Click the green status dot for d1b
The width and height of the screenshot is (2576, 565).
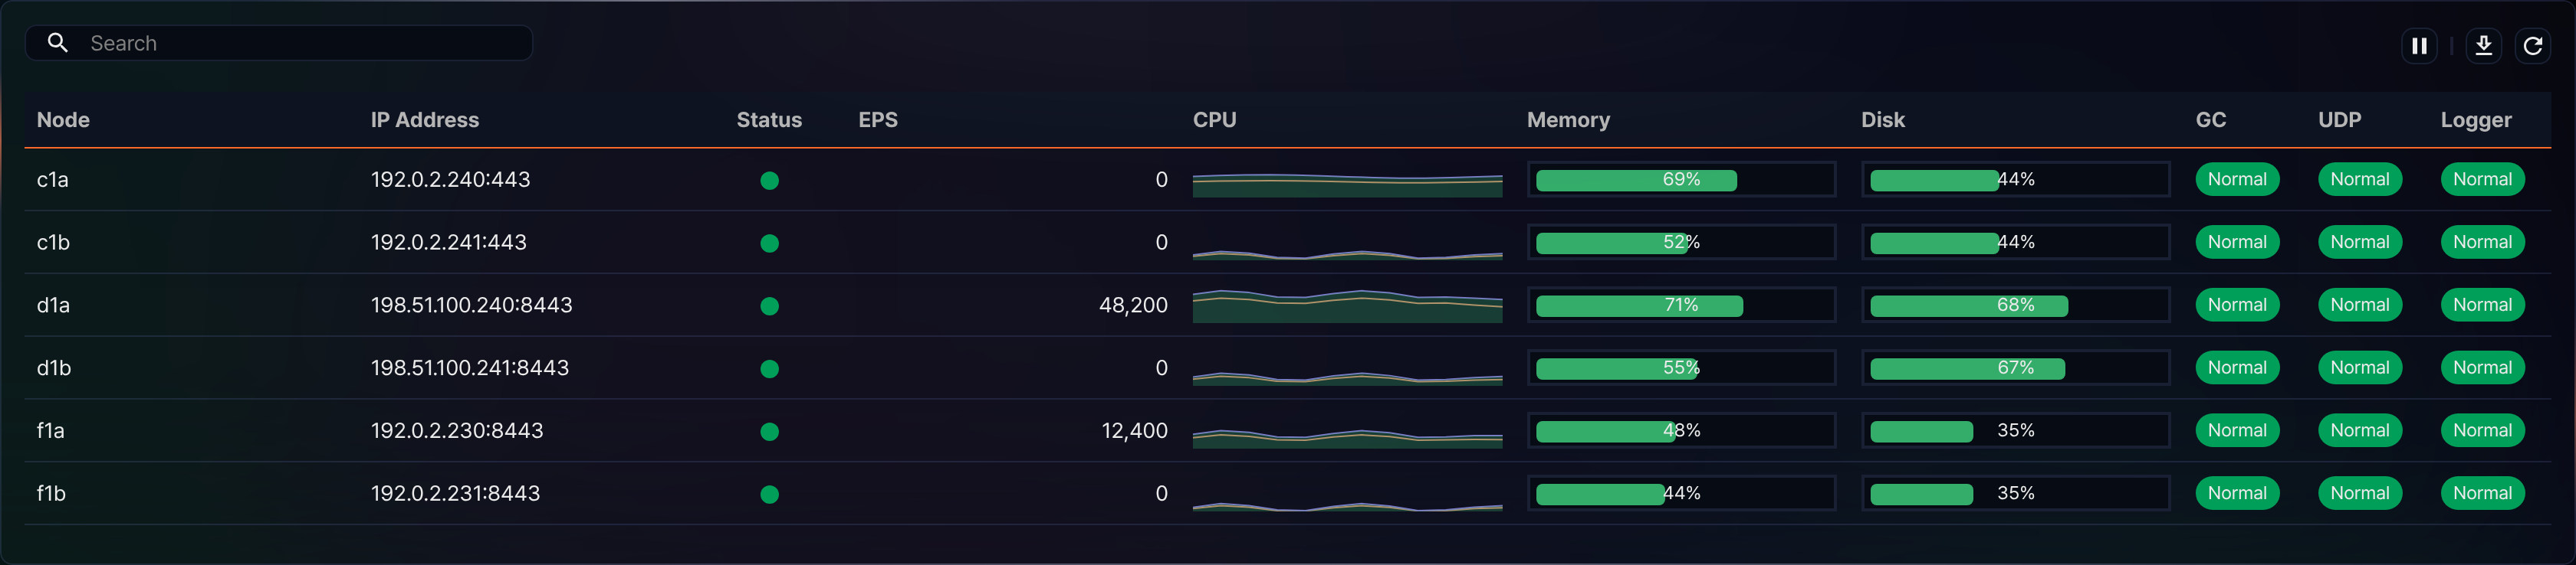click(769, 369)
